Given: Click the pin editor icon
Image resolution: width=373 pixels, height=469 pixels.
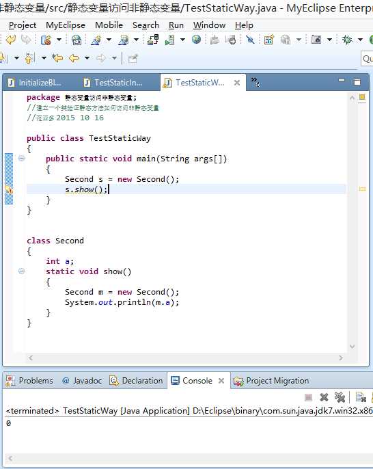Looking at the screenshot, I should [x=133, y=58].
